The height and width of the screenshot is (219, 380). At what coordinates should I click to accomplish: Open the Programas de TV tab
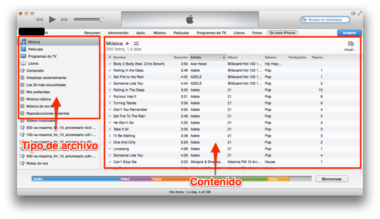click(x=211, y=33)
